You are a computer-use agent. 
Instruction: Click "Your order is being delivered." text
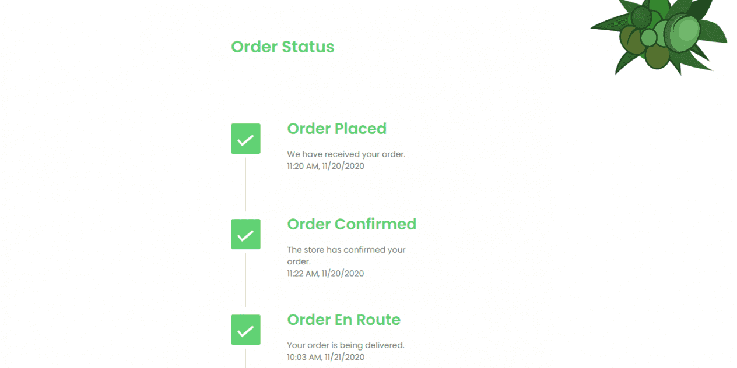[345, 345]
